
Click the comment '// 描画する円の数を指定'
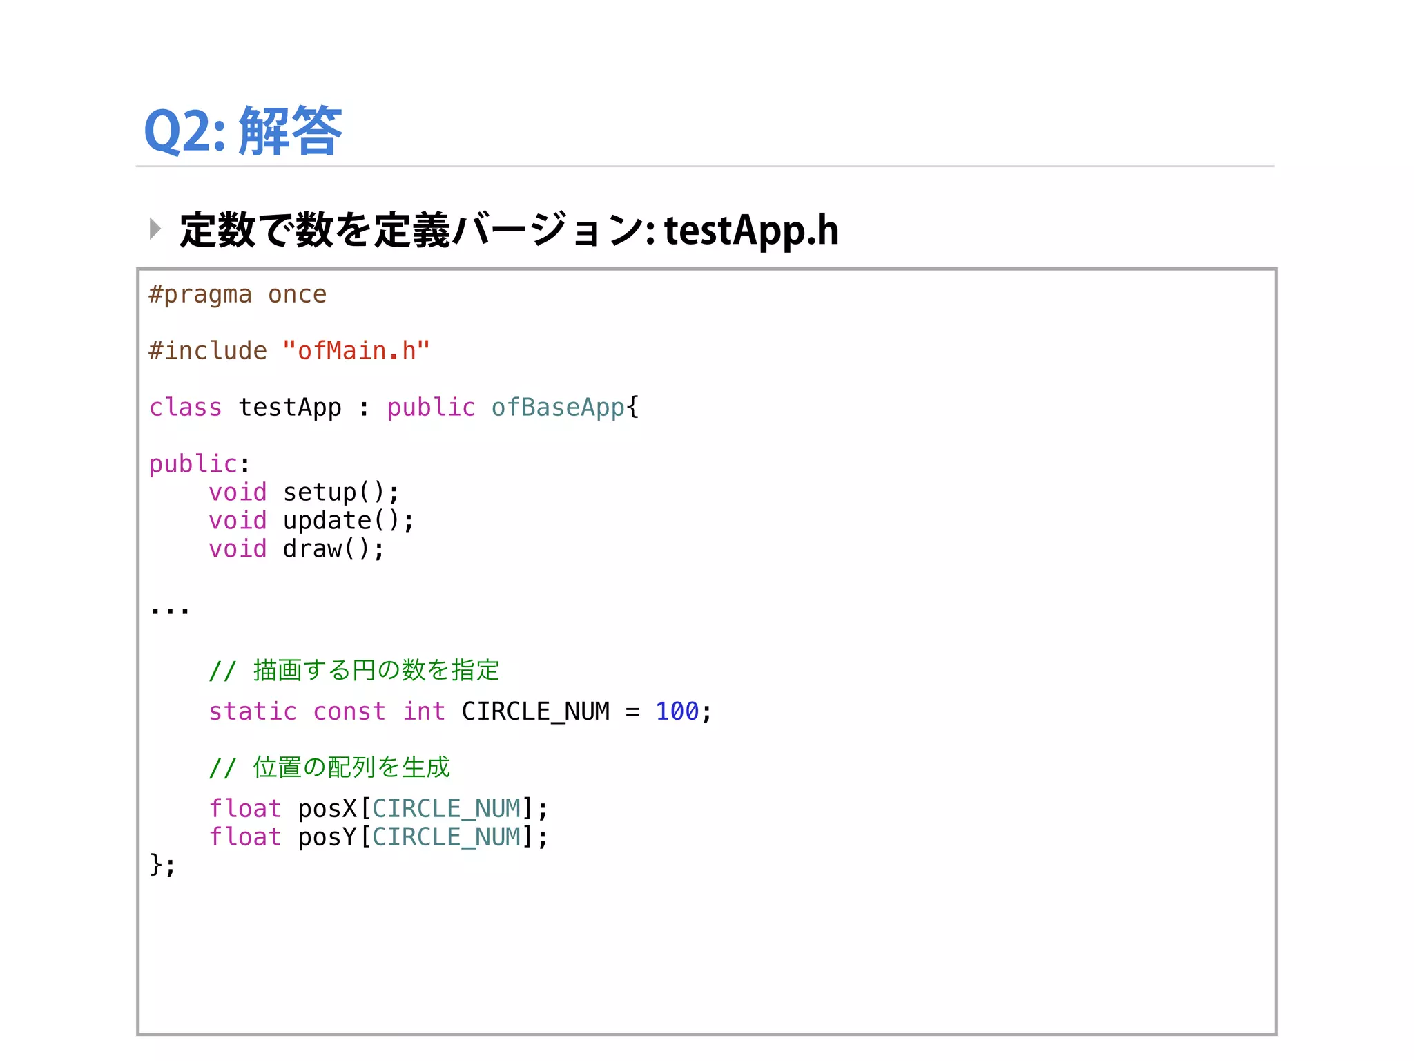click(354, 670)
